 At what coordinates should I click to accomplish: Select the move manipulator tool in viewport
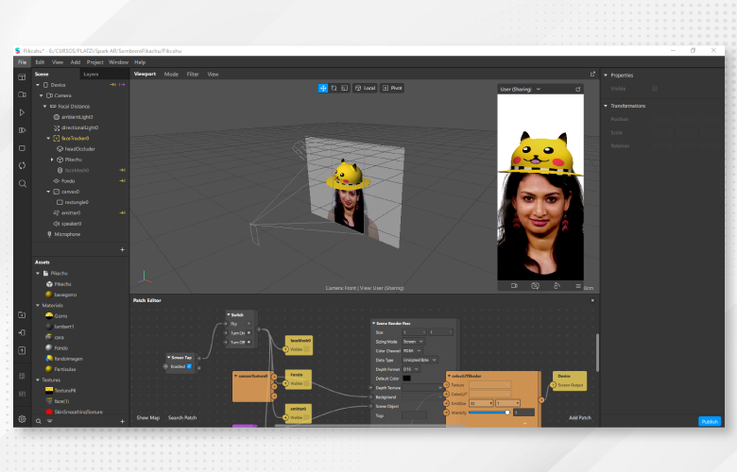click(323, 88)
